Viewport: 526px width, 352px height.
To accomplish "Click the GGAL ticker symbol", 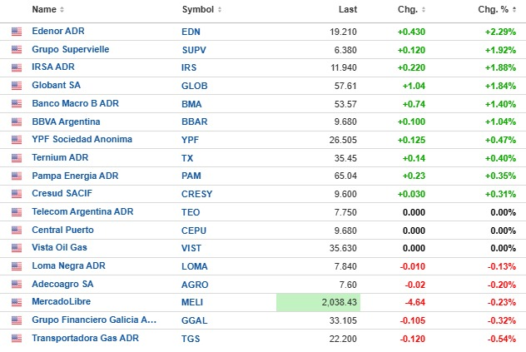I will 194,320.
